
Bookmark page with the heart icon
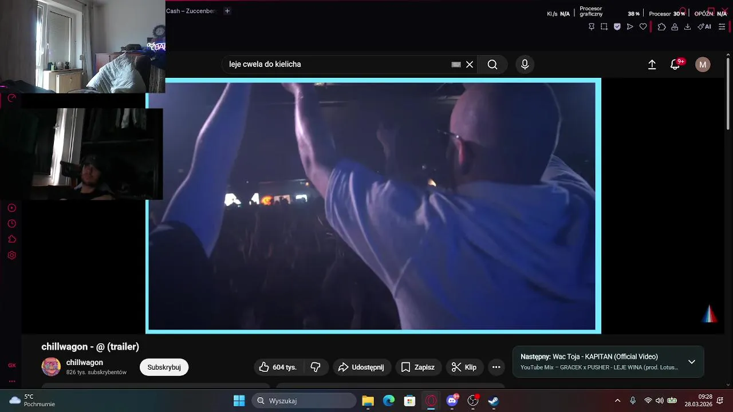coord(643,27)
